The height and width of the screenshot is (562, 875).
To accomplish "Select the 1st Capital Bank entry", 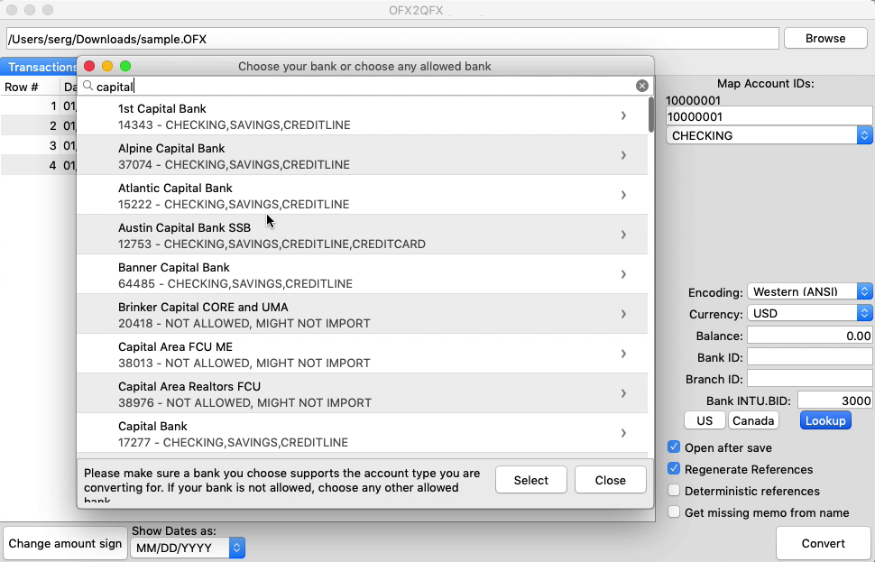I will click(x=362, y=116).
